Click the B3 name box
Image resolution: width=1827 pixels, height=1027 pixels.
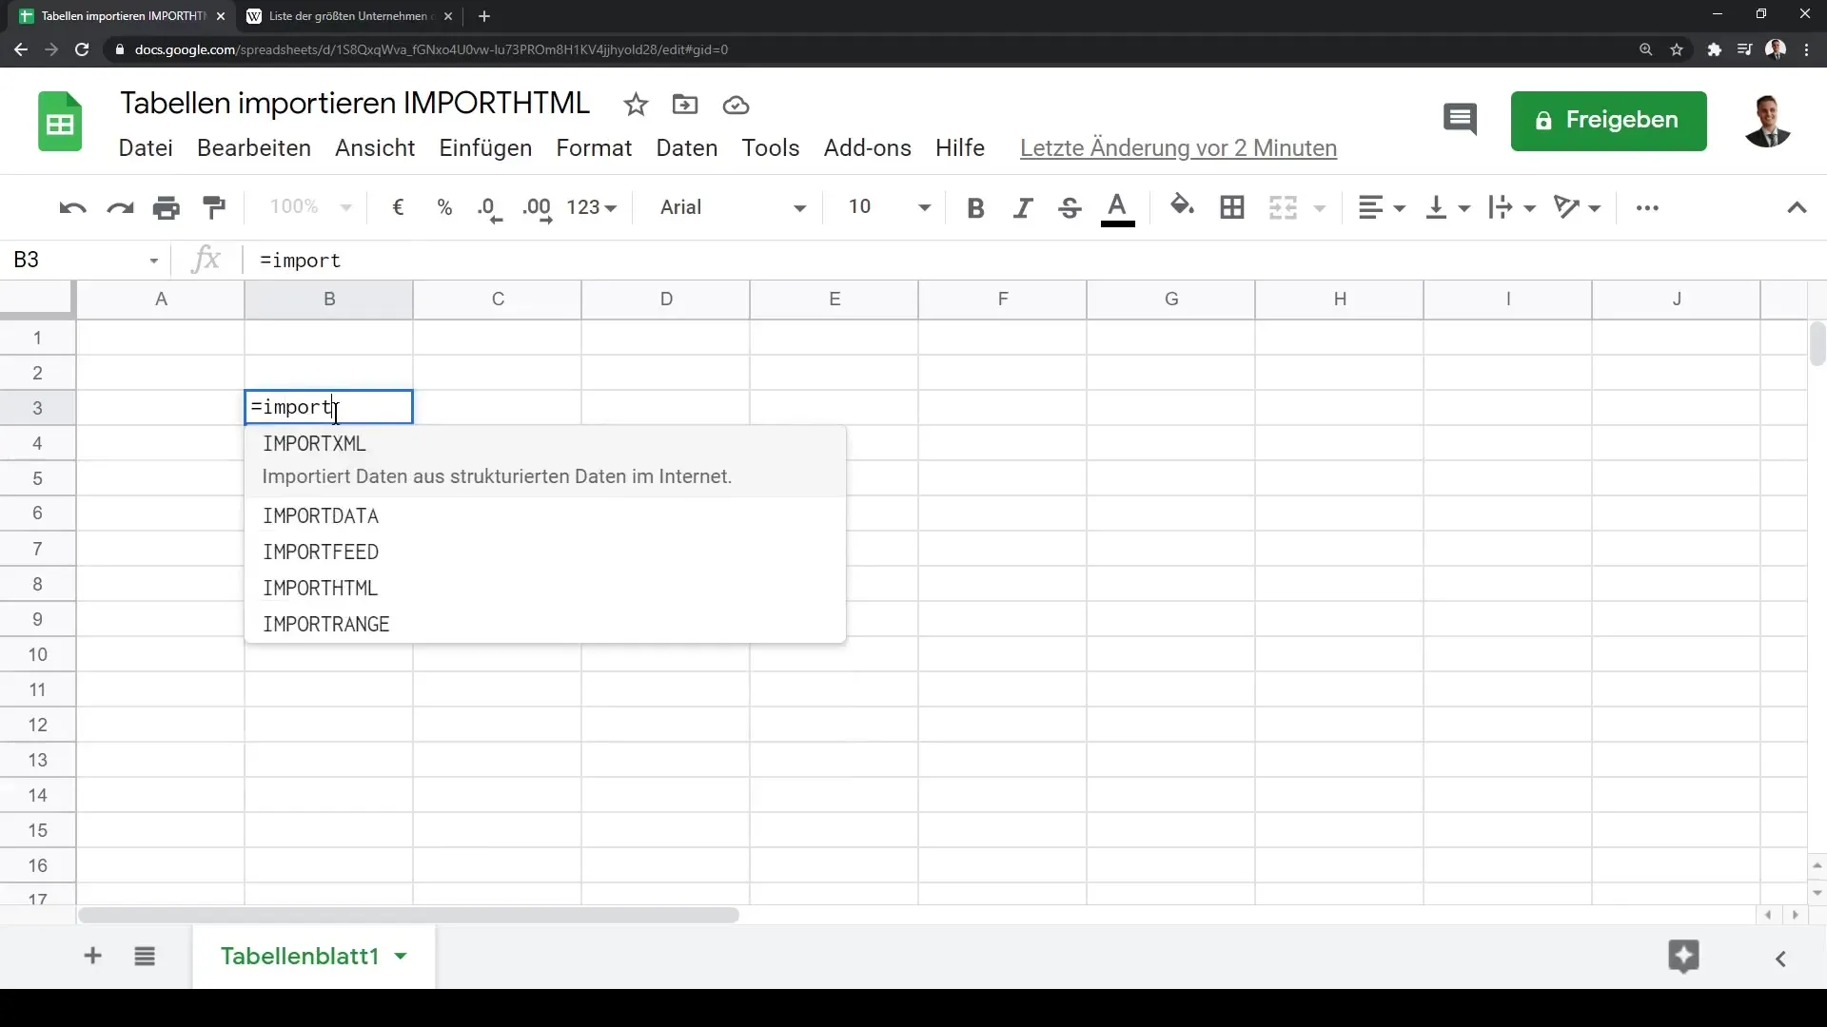[86, 261]
